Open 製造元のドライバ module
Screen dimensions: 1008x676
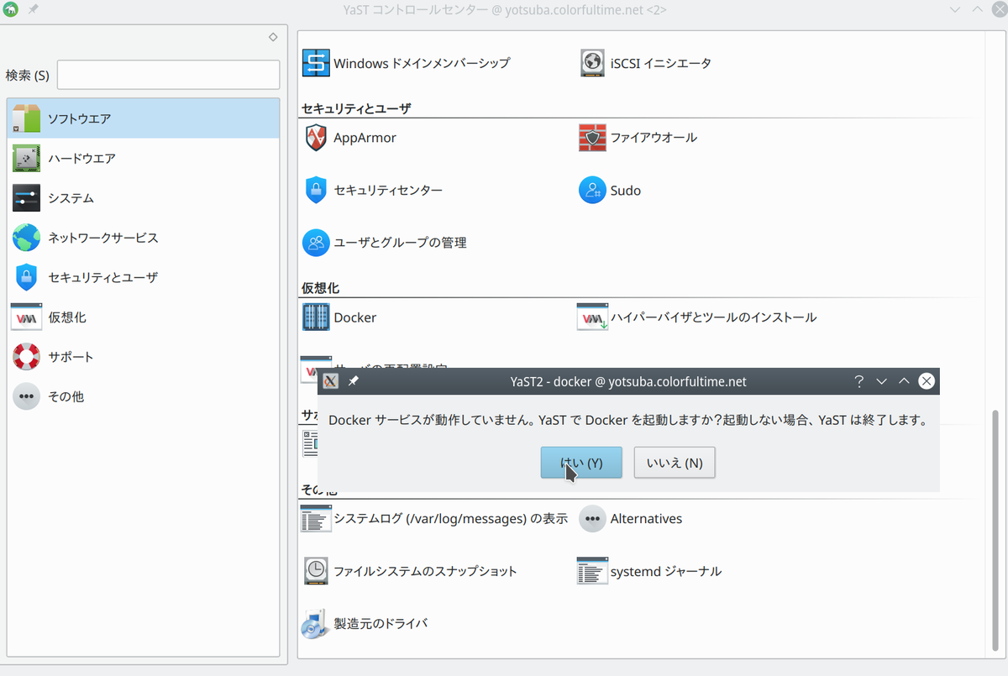pyautogui.click(x=365, y=624)
